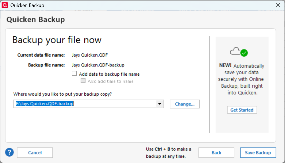Click the Current data file name label
This screenshot has height=163, width=285.
pos(41,55)
